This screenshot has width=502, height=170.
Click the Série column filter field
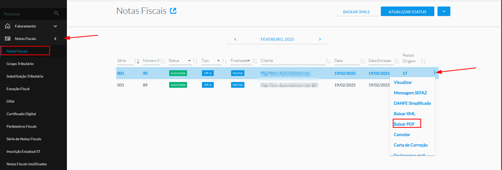(x=125, y=61)
